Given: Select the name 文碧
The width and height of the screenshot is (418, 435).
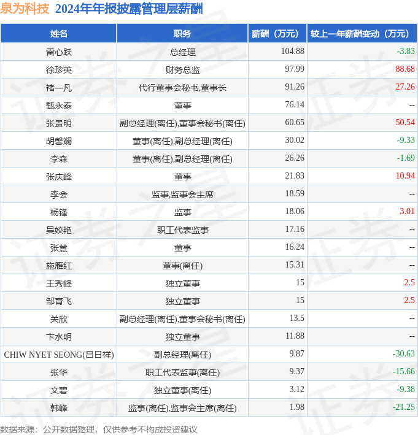Looking at the screenshot, I should tap(58, 390).
